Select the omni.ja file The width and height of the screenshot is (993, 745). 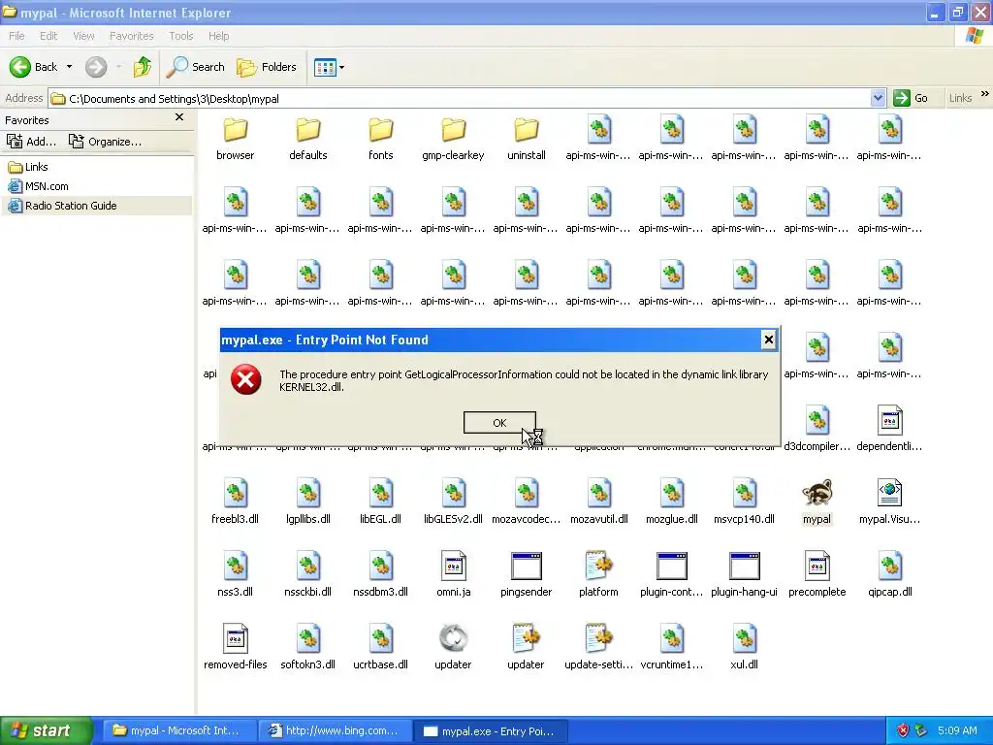click(x=454, y=575)
